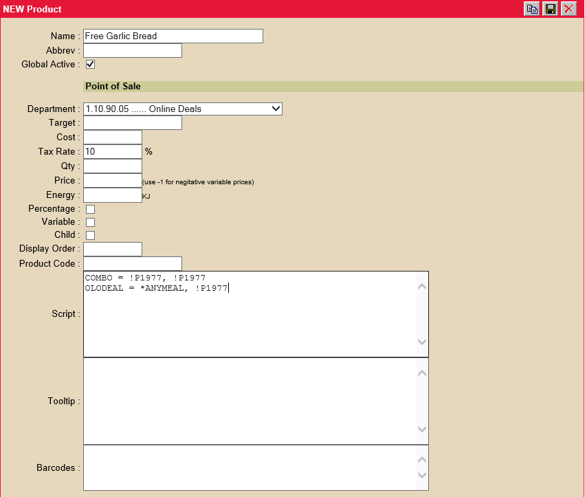This screenshot has height=497, width=585.
Task: Click the Product Code text box
Action: pos(133,264)
